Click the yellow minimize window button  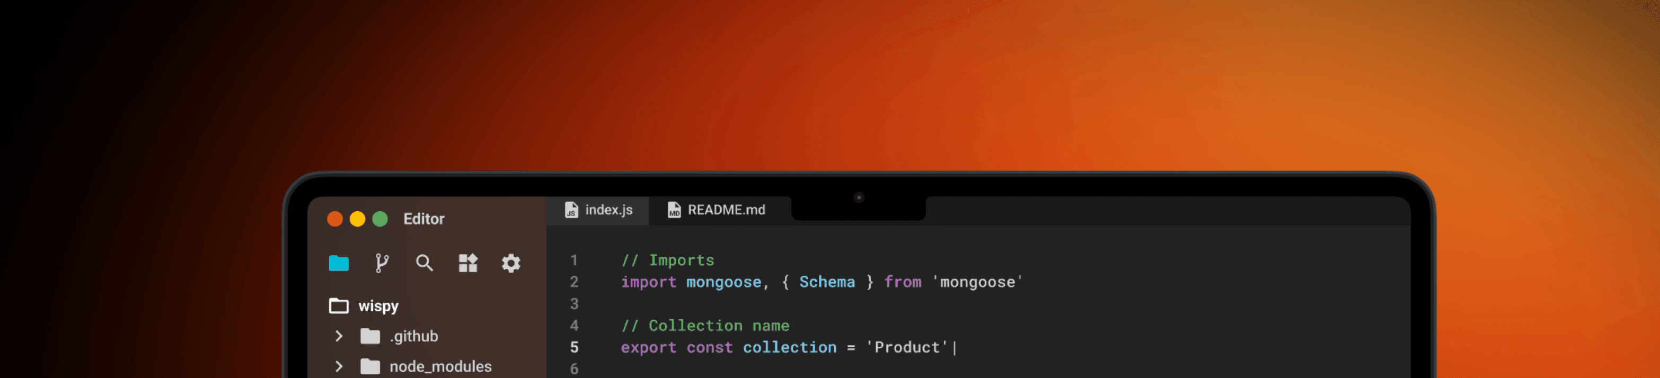click(x=358, y=219)
